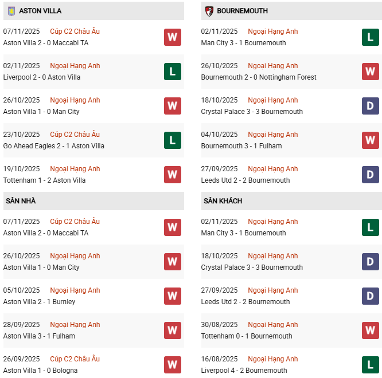Click W badge for Tottenham 1-2 Aston Villa

[x=173, y=175]
